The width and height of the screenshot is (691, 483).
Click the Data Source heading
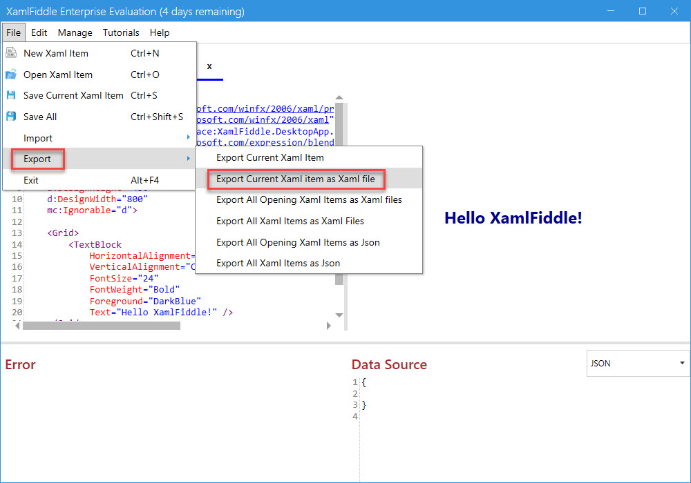point(389,364)
